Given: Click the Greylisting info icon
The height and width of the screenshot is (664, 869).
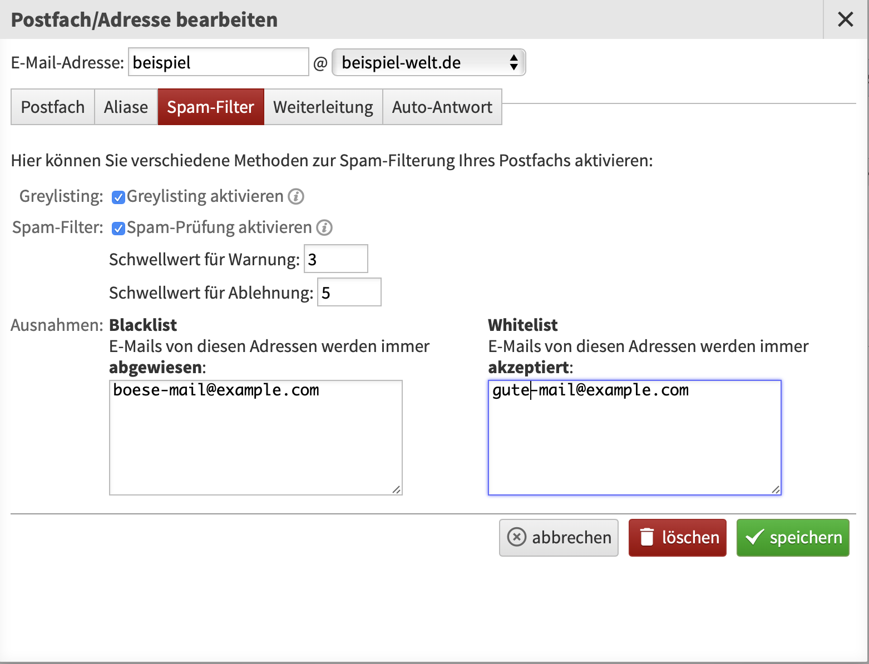Looking at the screenshot, I should [x=296, y=196].
